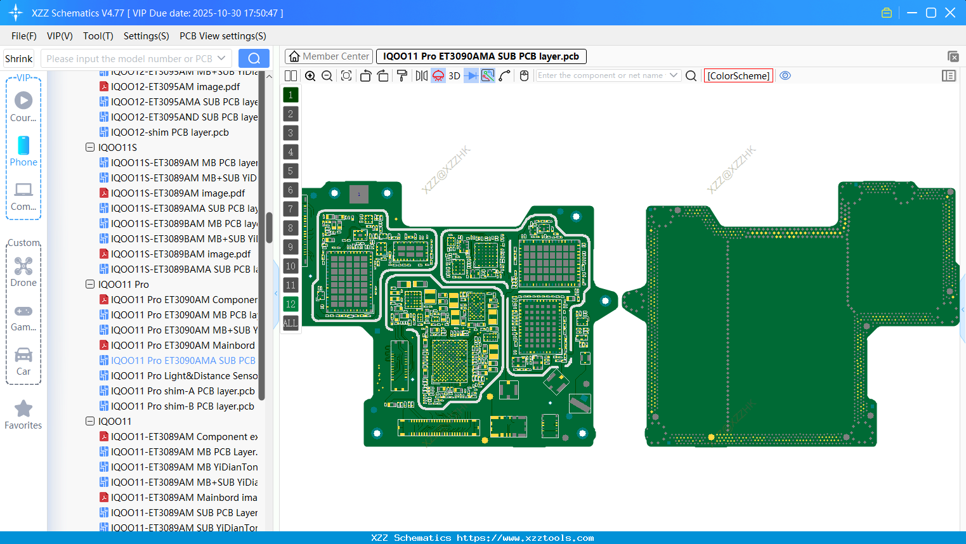Click the net name search magnifier icon
966x544 pixels.
point(691,75)
